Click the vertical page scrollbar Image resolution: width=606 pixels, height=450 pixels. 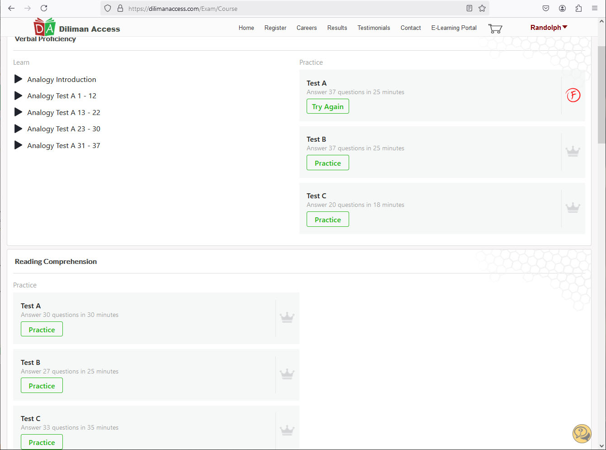(x=601, y=95)
